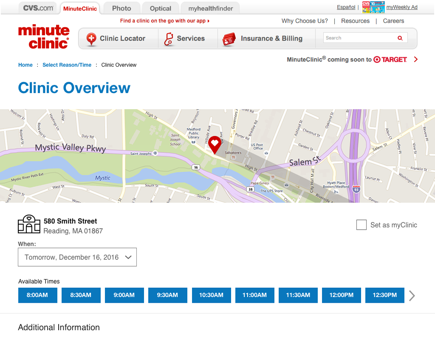The image size is (435, 341).
Task: Click the Additional Information heading
Action: 59,327
